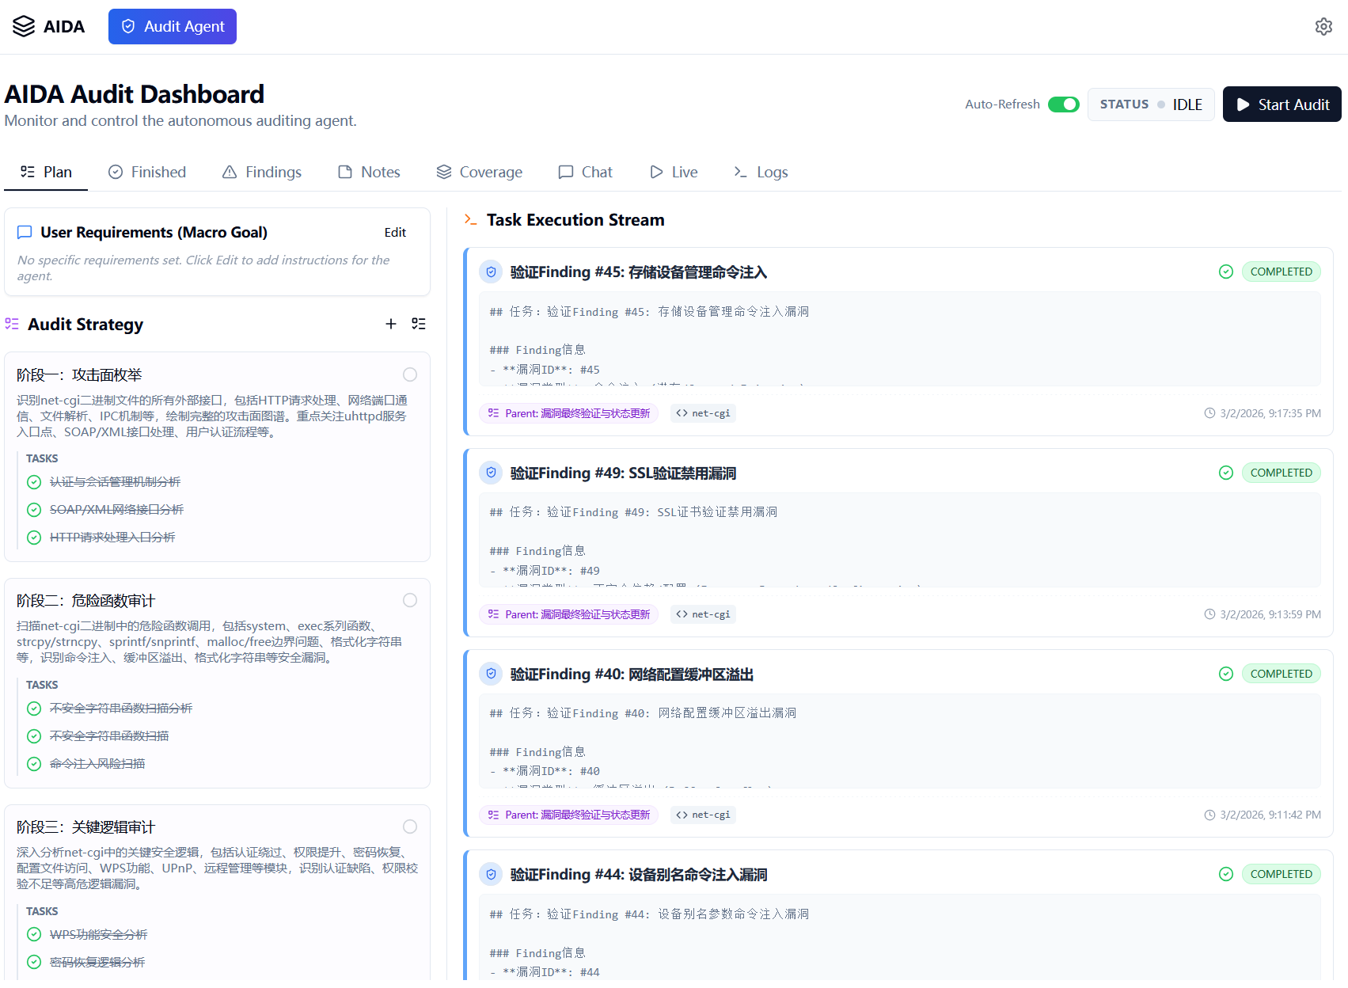Click the Task Execution Stream terminal icon

[470, 219]
